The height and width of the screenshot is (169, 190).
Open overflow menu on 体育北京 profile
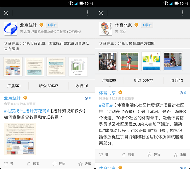[183, 13]
